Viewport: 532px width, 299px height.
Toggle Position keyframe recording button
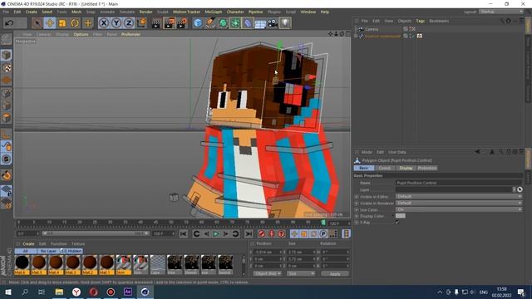[294, 234]
